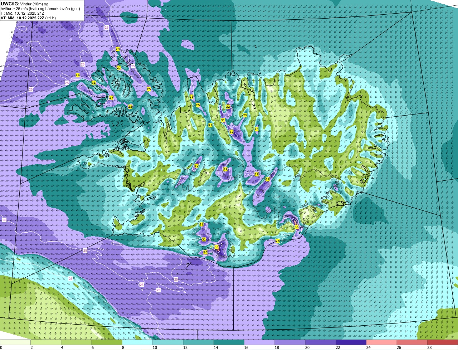Click the color scale tick label 0
Viewport: 458px width, 350px height.
coord(1,347)
